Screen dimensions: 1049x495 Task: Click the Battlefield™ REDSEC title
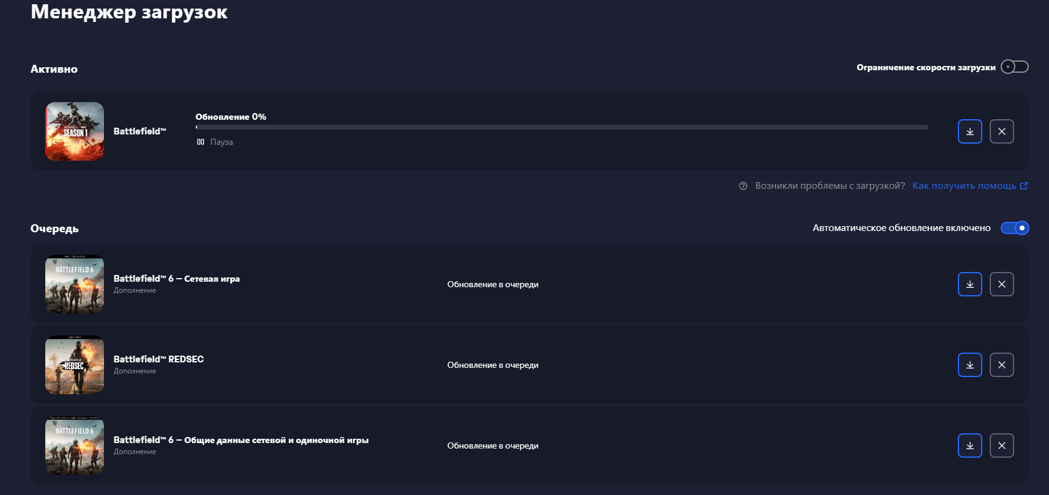coord(159,359)
